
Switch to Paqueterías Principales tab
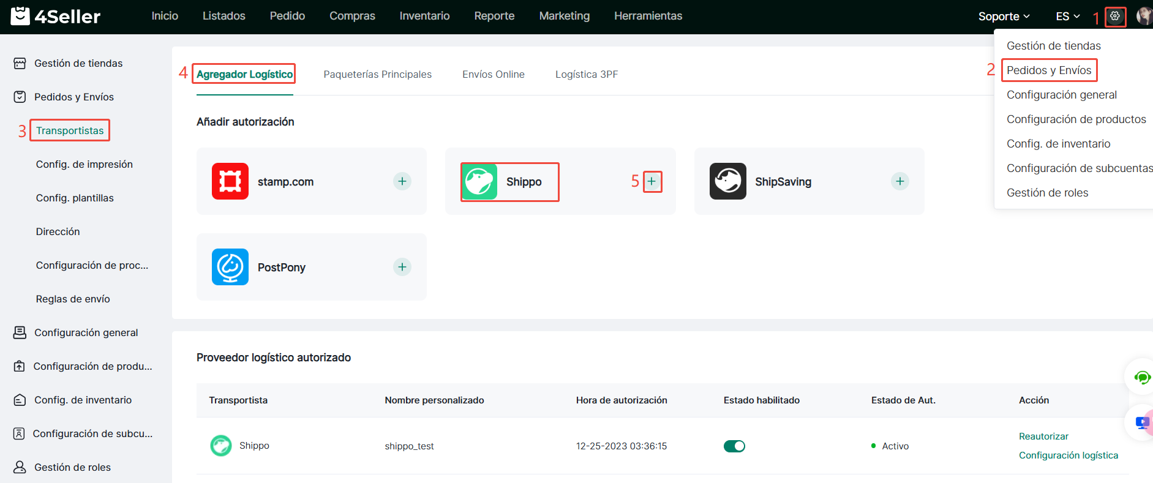click(x=377, y=74)
